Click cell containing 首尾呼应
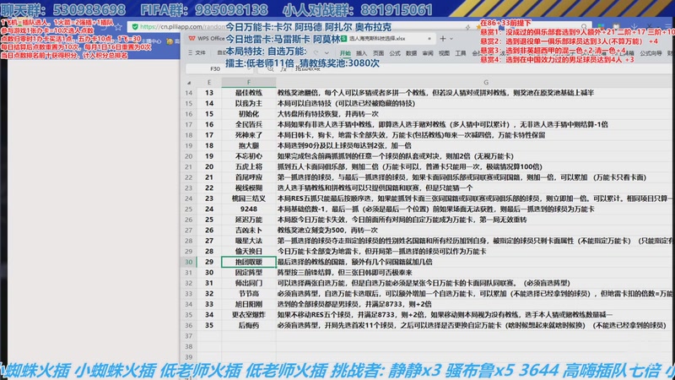The image size is (675, 380). coord(248,177)
